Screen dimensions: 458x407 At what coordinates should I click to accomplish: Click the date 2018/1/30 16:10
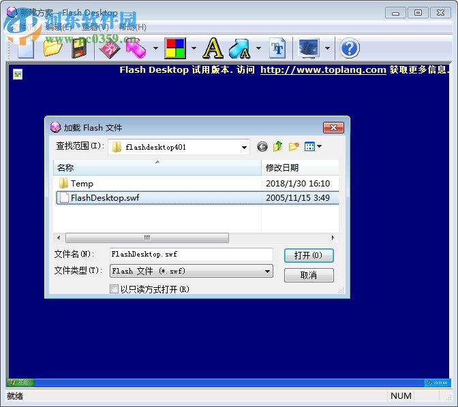(x=298, y=184)
